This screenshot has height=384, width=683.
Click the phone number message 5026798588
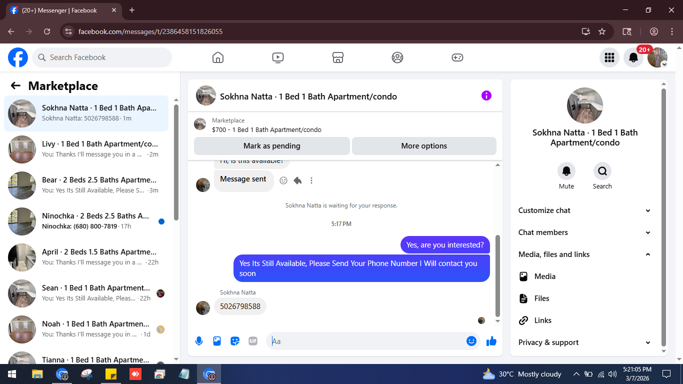240,306
